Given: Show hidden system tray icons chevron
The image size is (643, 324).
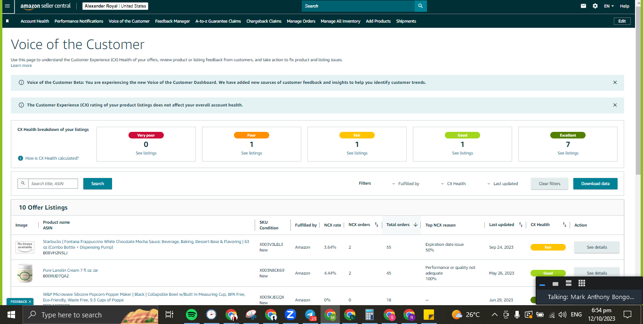Looking at the screenshot, I should 494,315.
